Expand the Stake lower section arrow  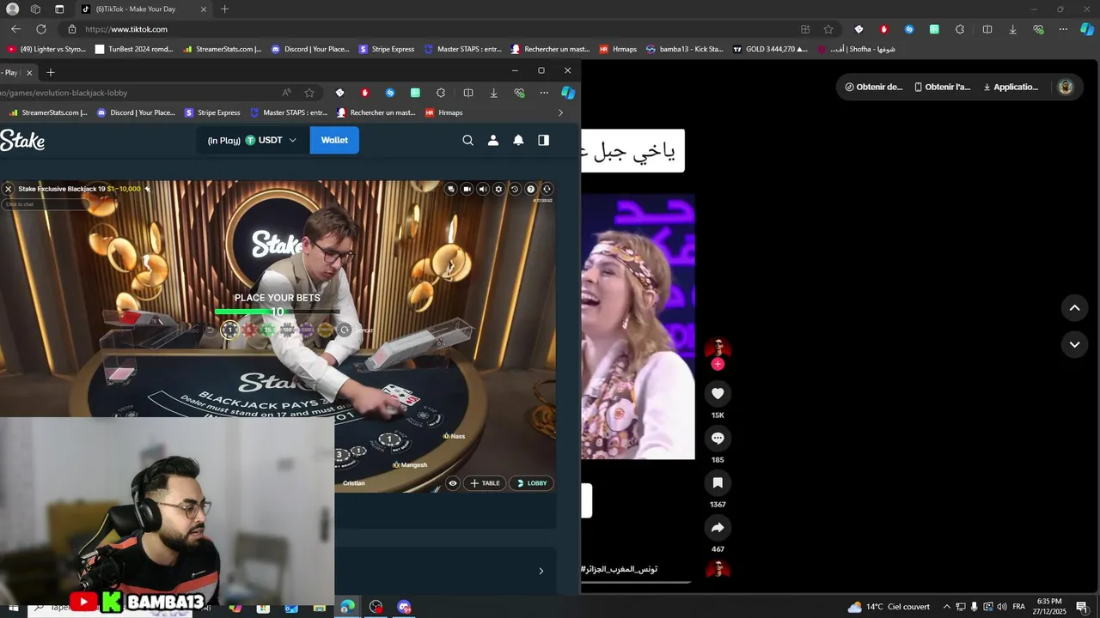tap(541, 571)
